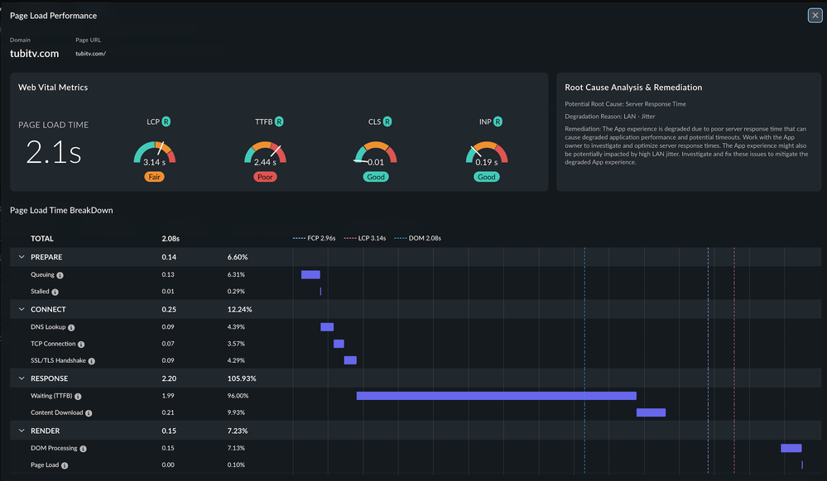Click the Queuing timeline bar
Screen dimensions: 827x481
tap(310, 274)
